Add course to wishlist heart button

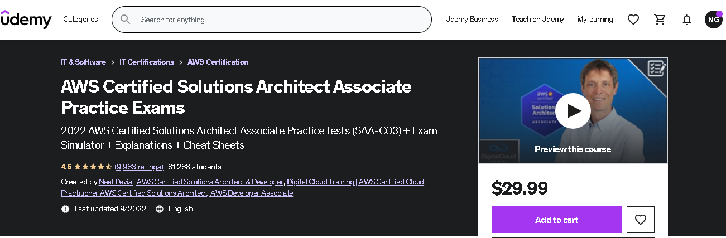[640, 220]
